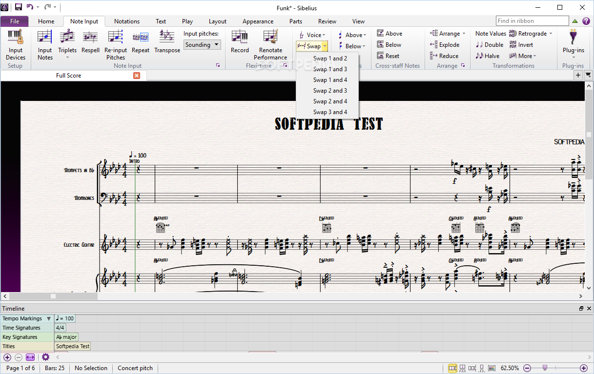The height and width of the screenshot is (374, 594).
Task: Expand the Tempo Markings timeline row
Action: [48, 318]
